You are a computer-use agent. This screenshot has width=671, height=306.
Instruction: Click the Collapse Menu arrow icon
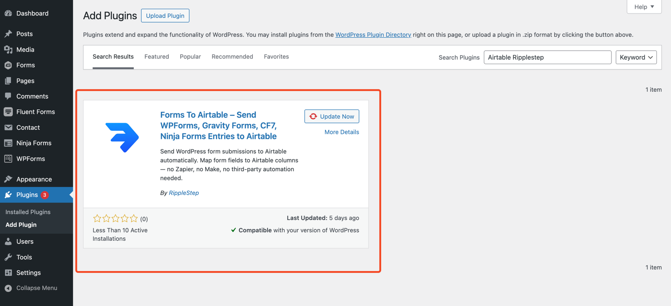coord(8,288)
